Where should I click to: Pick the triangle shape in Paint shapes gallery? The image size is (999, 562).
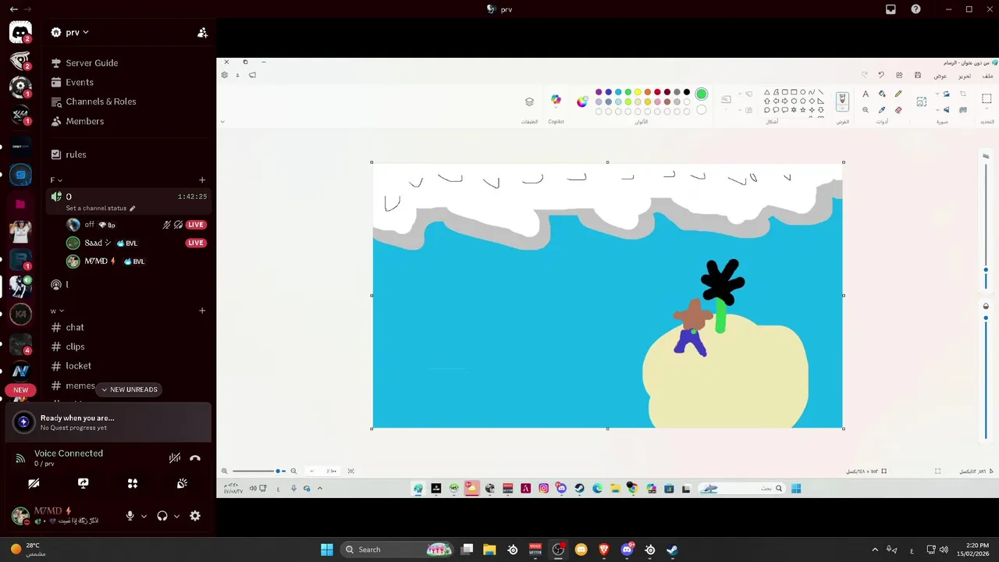[x=766, y=92]
